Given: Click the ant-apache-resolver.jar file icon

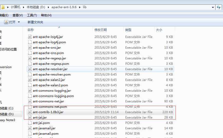Looking at the screenshot, I should (30, 69).
